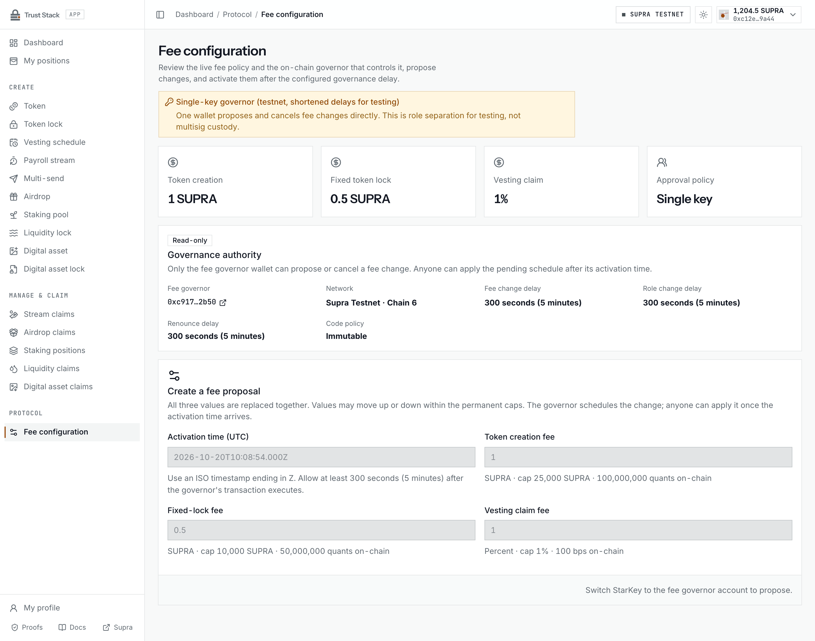
Task: Open Token lock in the sidebar
Action: pyautogui.click(x=72, y=124)
